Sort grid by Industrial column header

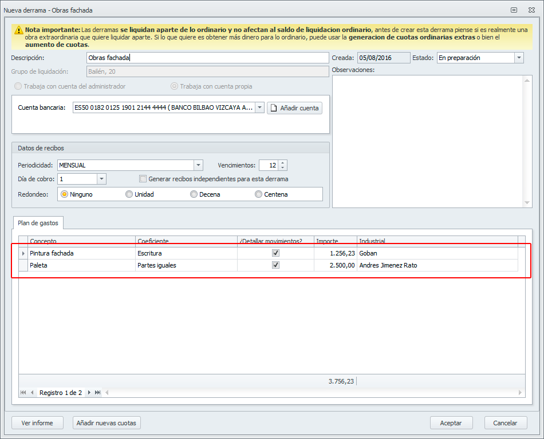pyautogui.click(x=437, y=241)
